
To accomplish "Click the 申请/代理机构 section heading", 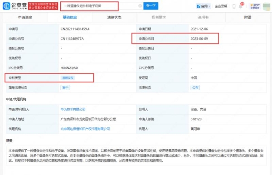I will click(x=16, y=99).
